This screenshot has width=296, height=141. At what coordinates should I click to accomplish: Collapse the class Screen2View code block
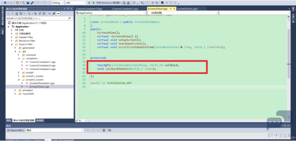coord(90,22)
